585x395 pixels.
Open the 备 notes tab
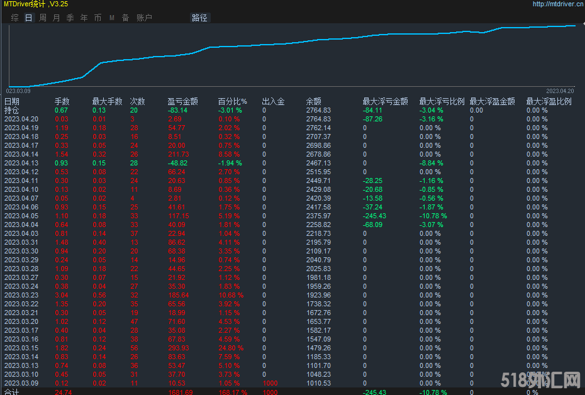coord(126,18)
